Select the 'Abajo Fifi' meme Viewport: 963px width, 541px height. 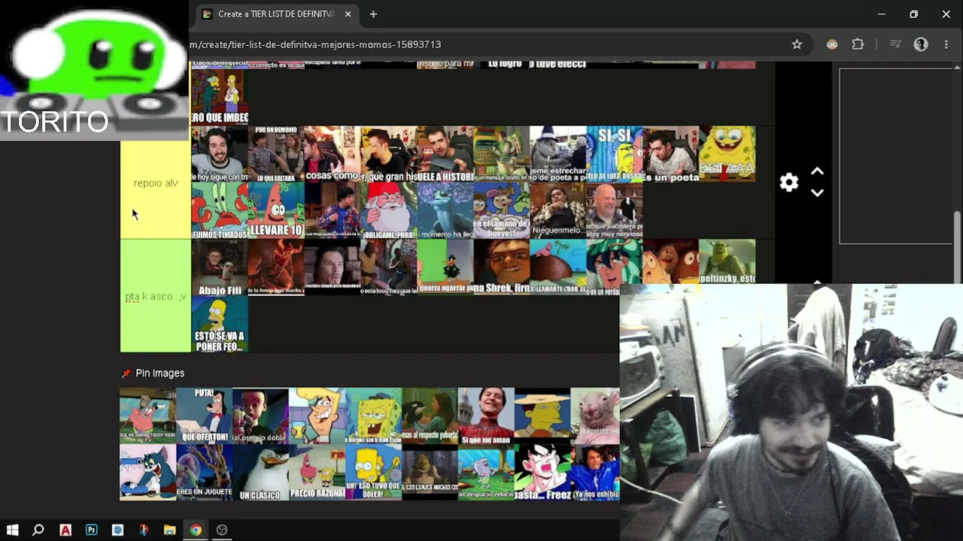tap(220, 267)
